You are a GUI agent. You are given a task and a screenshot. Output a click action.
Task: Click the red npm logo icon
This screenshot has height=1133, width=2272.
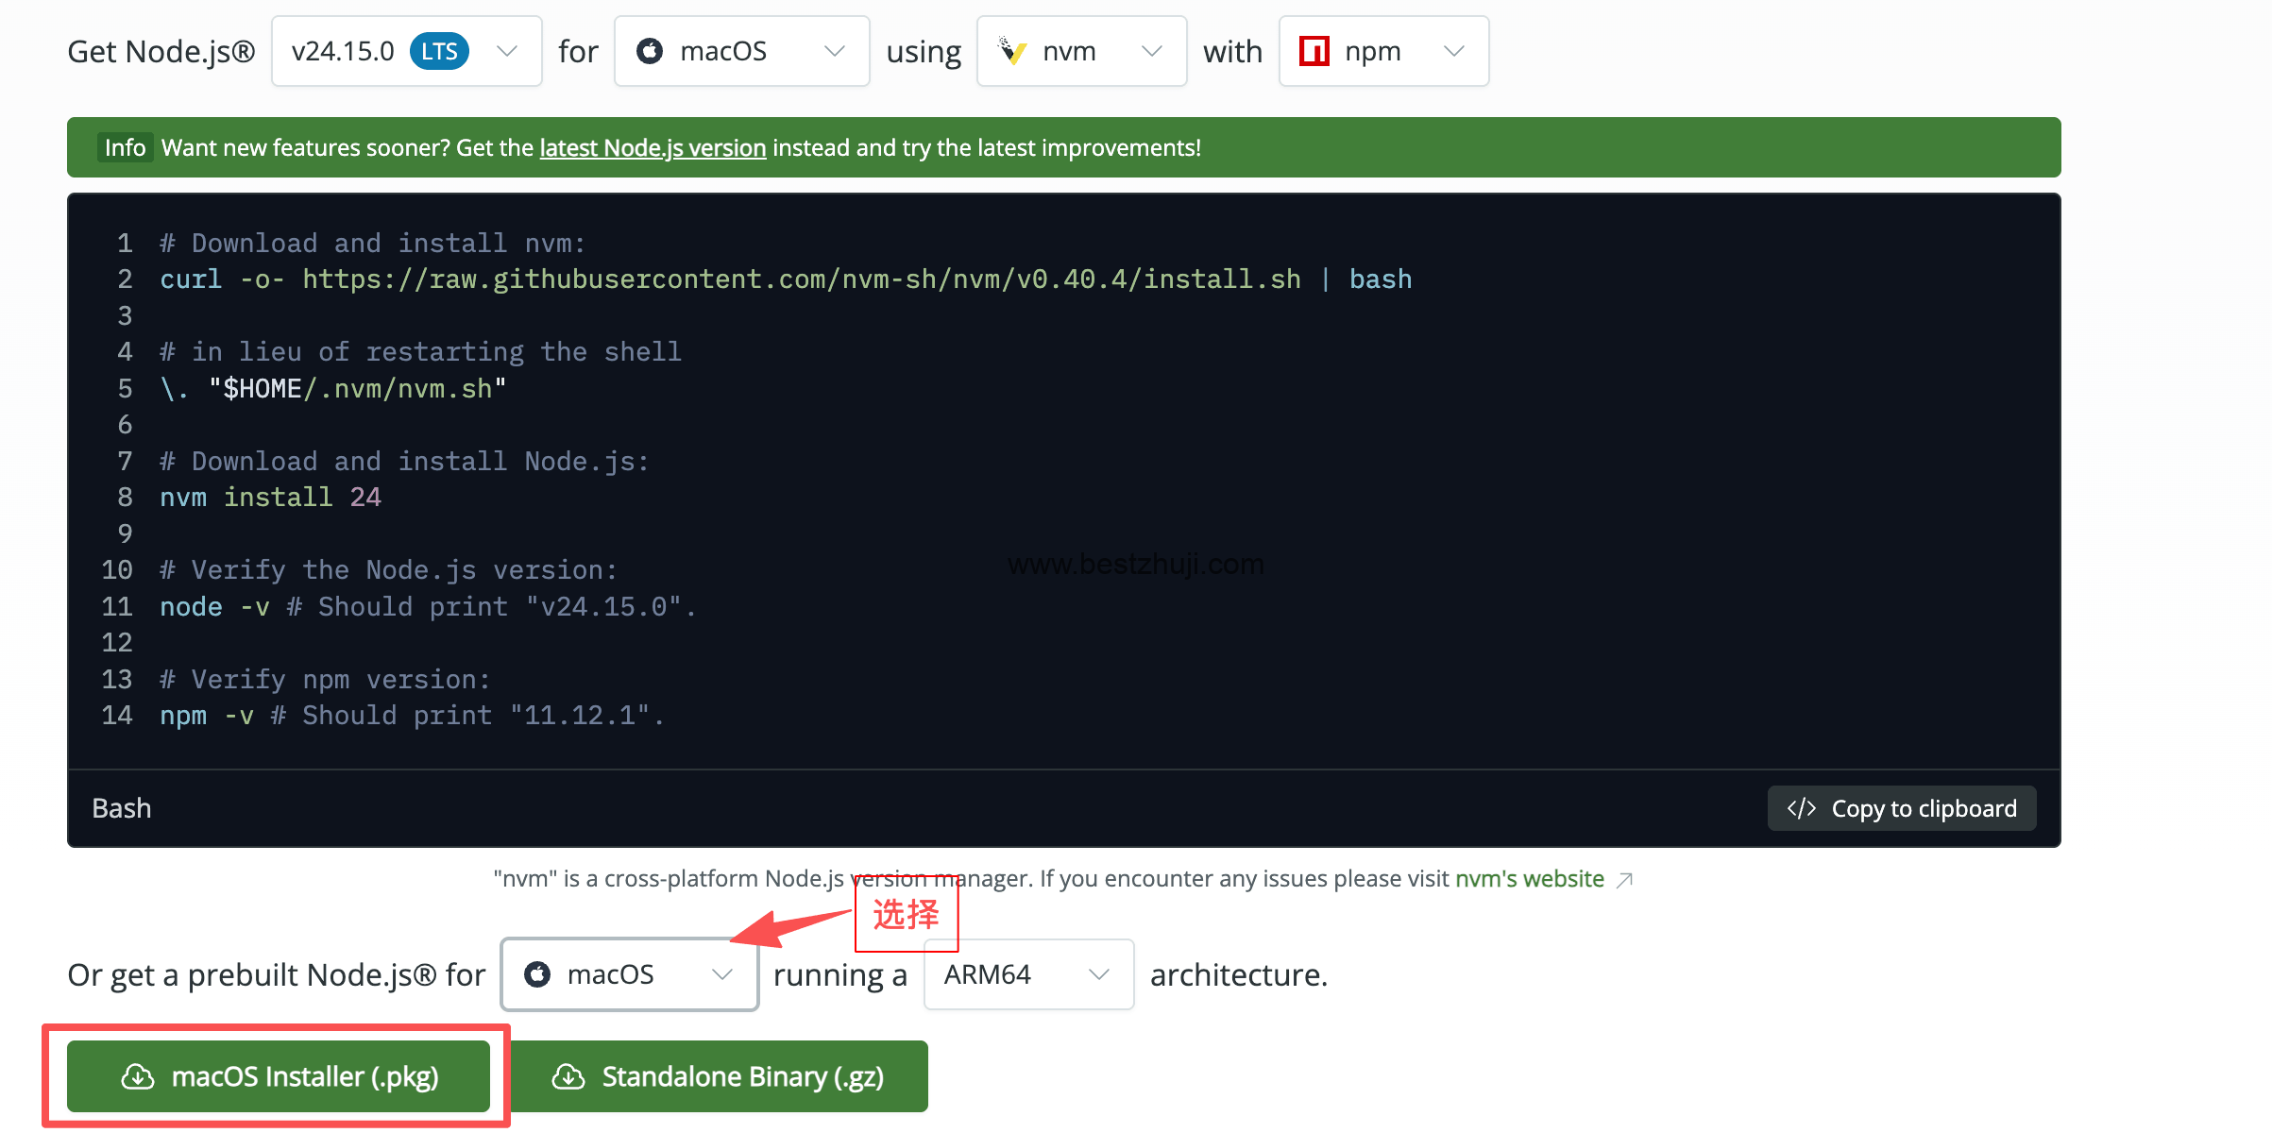pos(1314,51)
